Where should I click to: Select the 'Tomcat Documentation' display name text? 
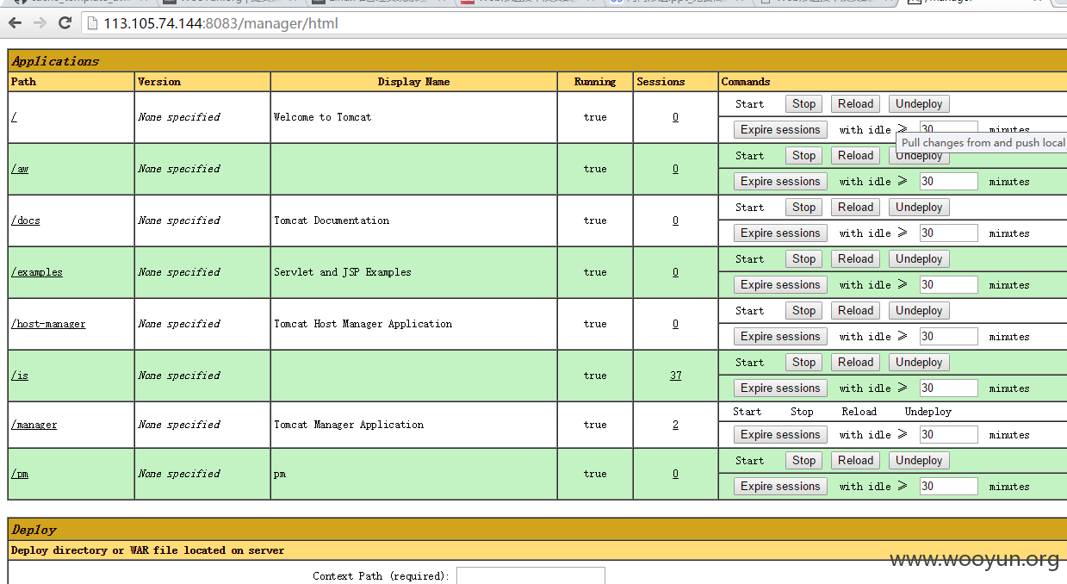tap(332, 221)
